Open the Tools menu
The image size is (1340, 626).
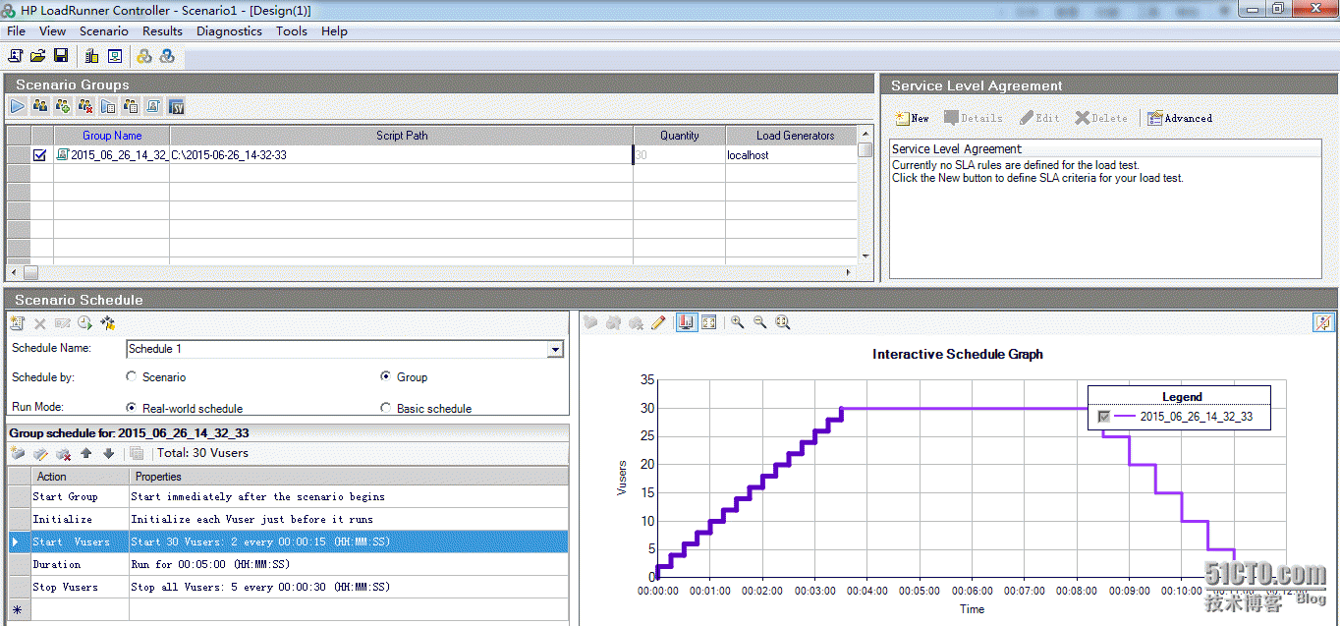[292, 31]
